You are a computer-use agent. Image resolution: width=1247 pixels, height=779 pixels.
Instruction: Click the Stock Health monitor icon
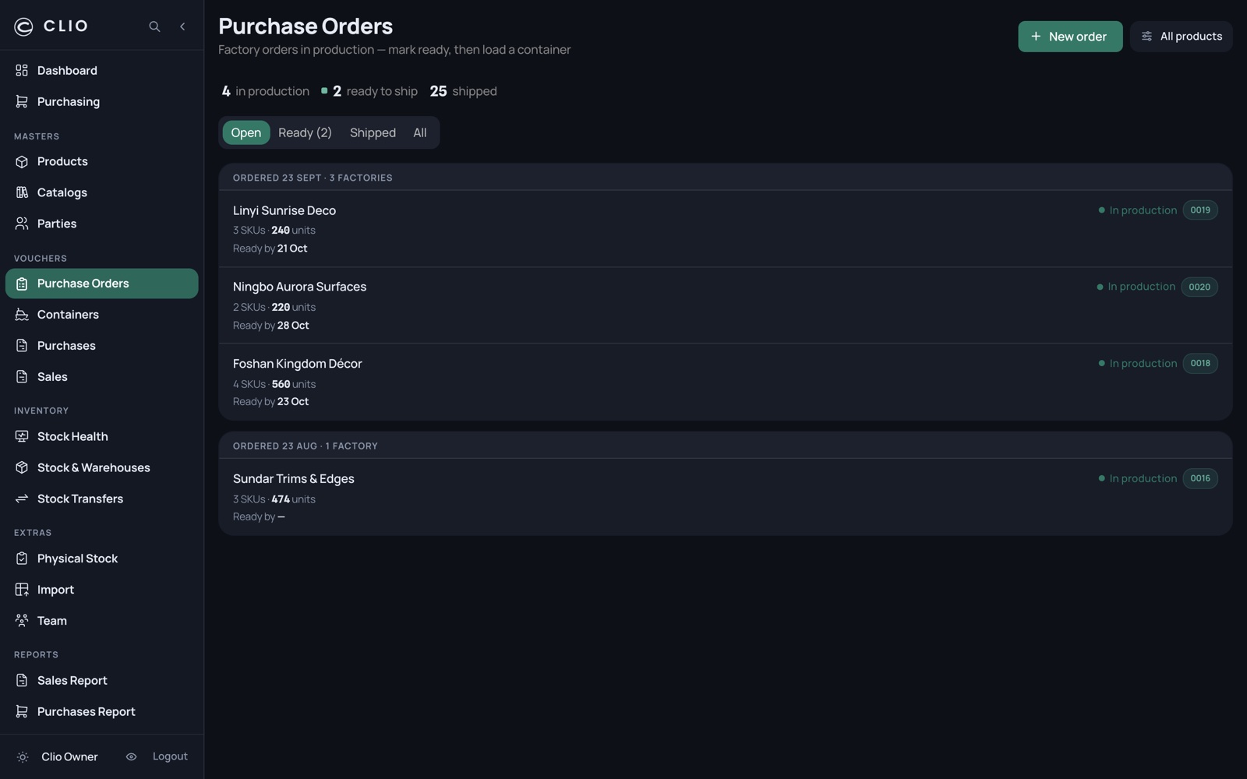pyautogui.click(x=22, y=437)
